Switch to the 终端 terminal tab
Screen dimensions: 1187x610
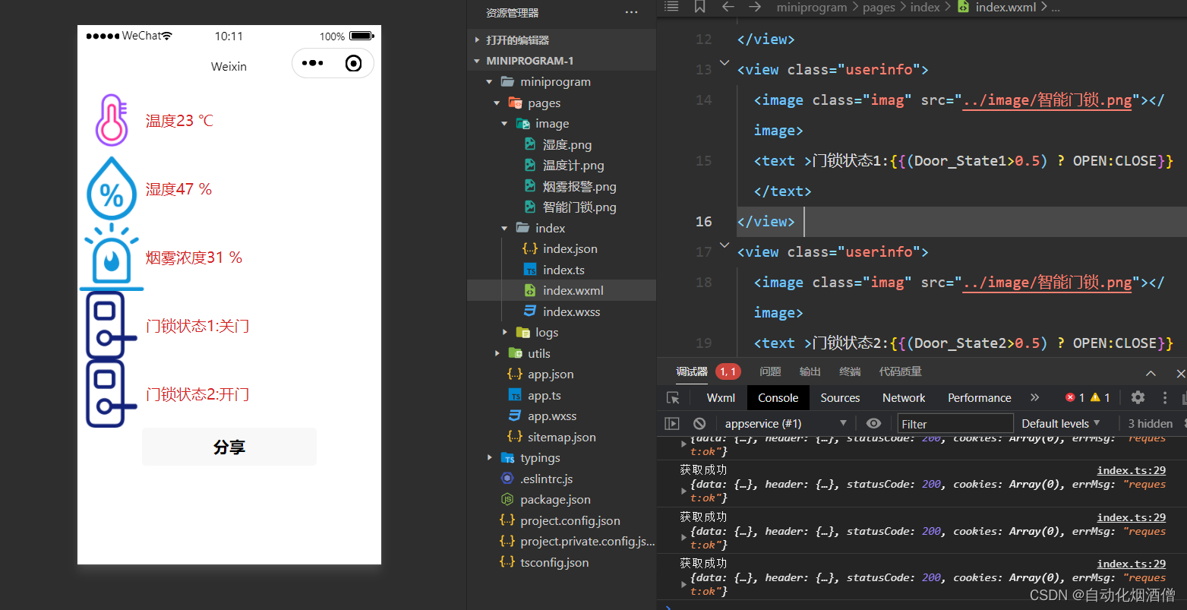[850, 371]
